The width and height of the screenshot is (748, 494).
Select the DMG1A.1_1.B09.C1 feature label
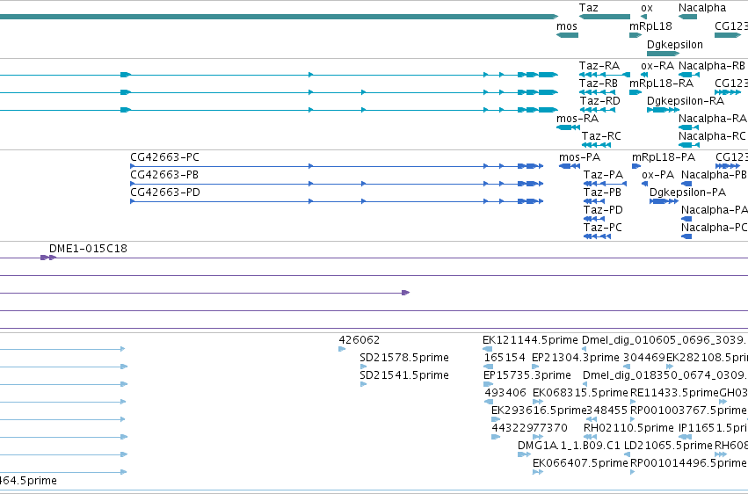click(x=569, y=447)
